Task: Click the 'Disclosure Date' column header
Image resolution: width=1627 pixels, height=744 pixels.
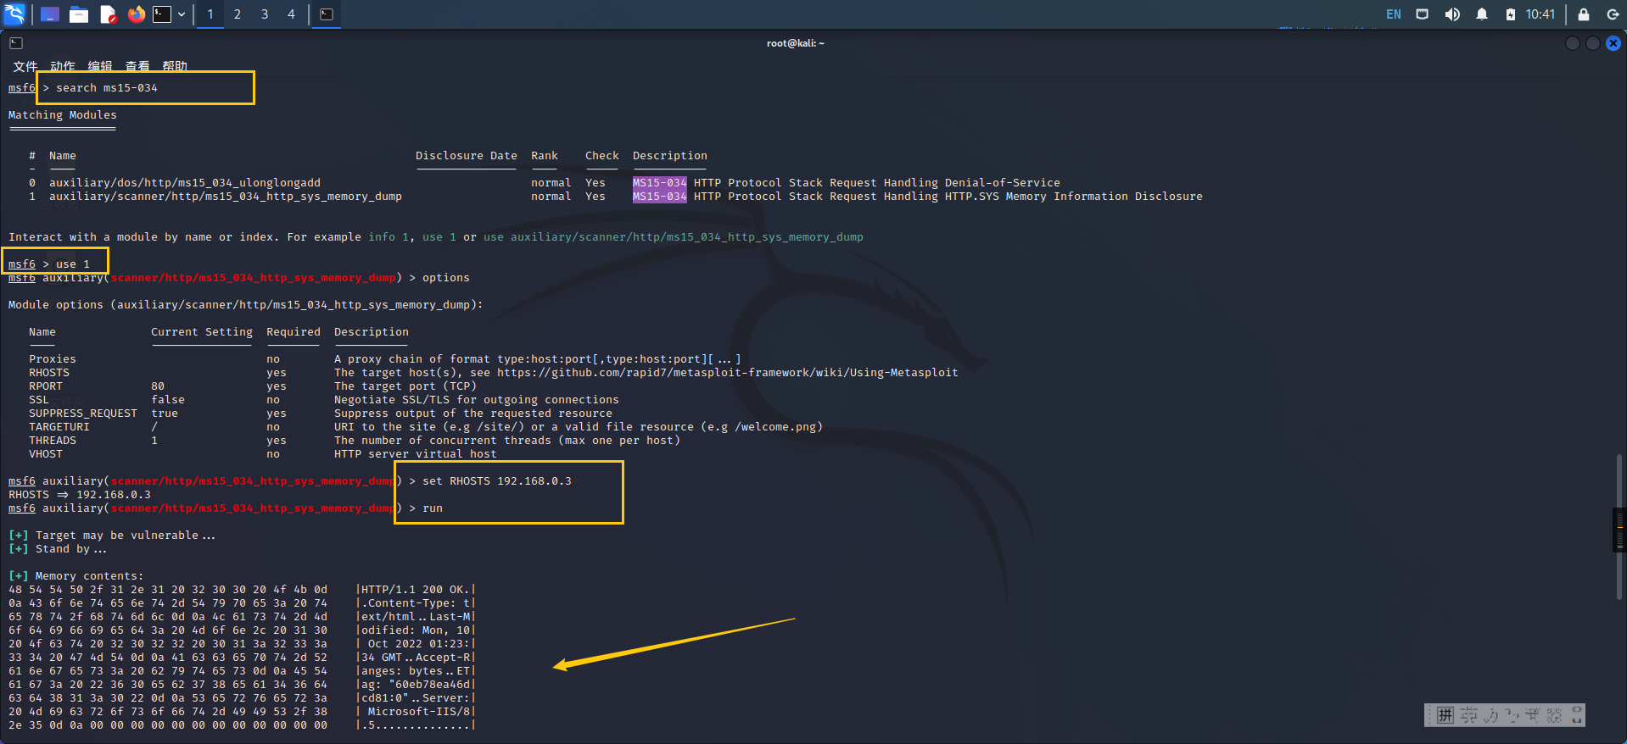Action: click(x=467, y=156)
